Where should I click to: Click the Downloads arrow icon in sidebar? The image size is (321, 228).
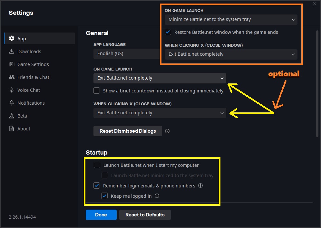(x=12, y=52)
